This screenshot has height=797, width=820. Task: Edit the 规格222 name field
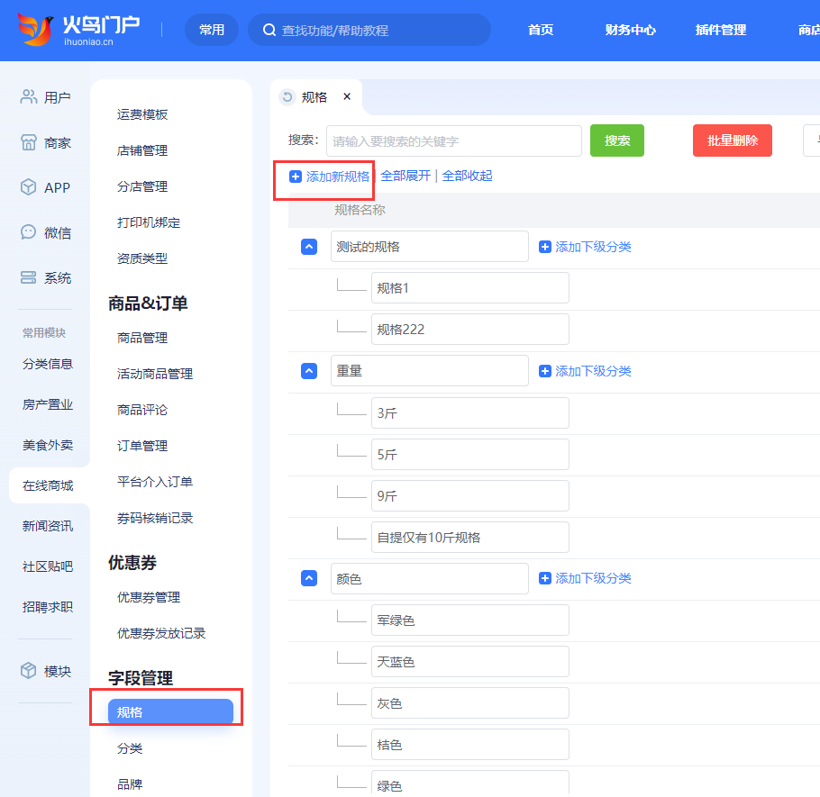470,330
